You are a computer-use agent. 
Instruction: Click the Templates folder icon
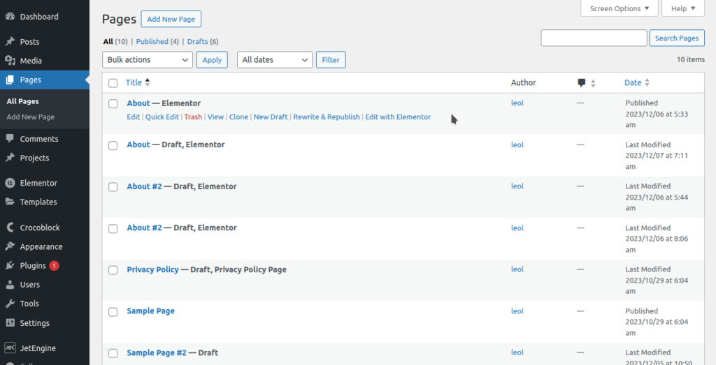(x=10, y=202)
